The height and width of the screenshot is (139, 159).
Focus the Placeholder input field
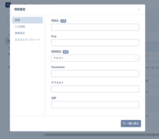point(95,73)
